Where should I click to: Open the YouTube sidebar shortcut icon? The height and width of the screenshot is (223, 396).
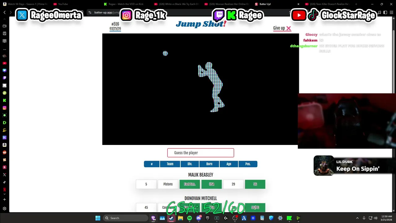click(5, 63)
